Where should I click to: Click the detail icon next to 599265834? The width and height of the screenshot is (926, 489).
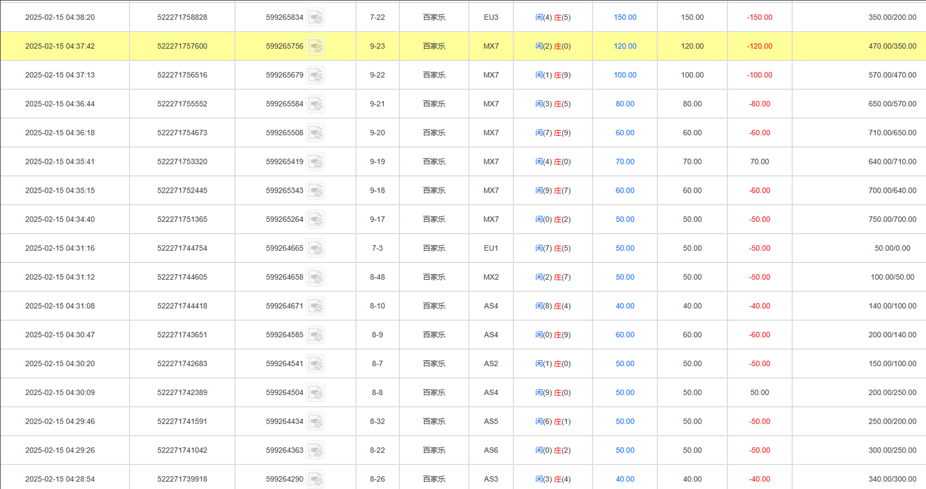[x=315, y=18]
